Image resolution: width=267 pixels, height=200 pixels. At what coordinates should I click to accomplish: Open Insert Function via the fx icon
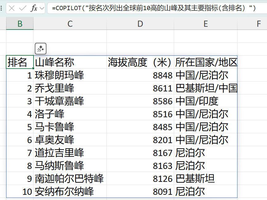click(x=34, y=8)
